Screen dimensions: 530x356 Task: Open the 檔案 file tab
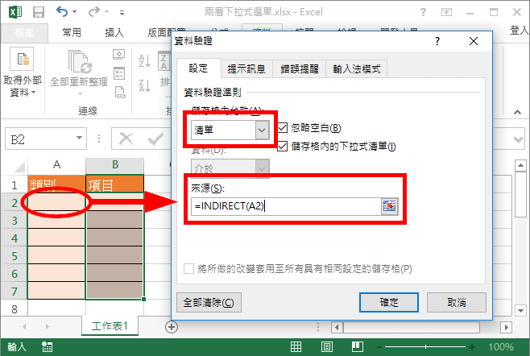tap(24, 33)
